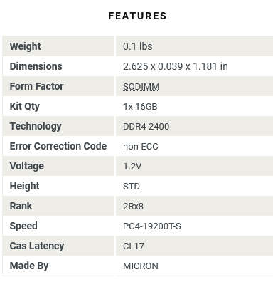Select the non-ECC value
The image size is (273, 282).
pos(141,147)
